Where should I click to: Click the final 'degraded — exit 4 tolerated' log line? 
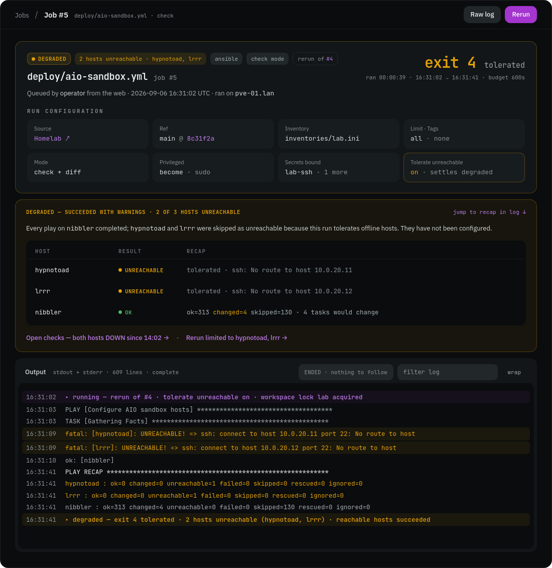tap(276, 519)
